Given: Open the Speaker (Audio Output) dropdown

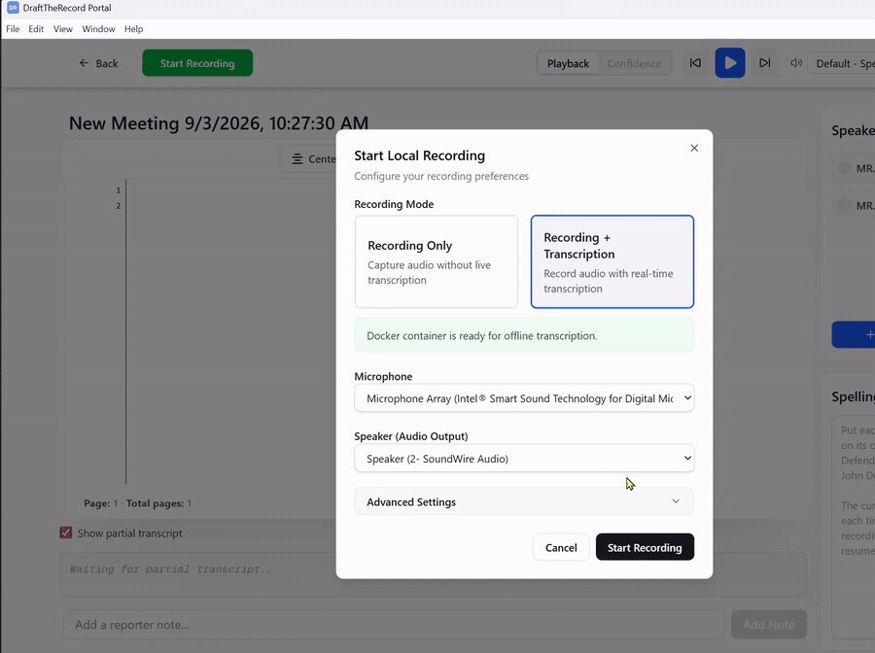Looking at the screenshot, I should 524,459.
